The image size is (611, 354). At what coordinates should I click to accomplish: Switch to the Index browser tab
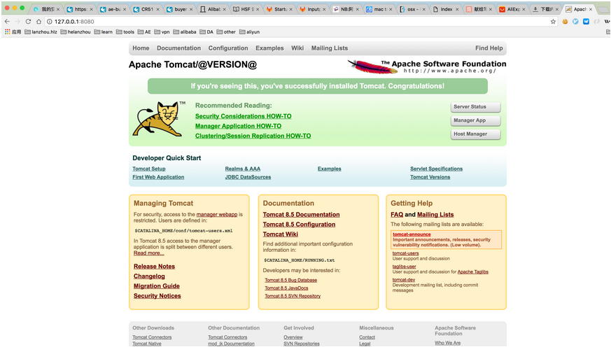[x=445, y=9]
